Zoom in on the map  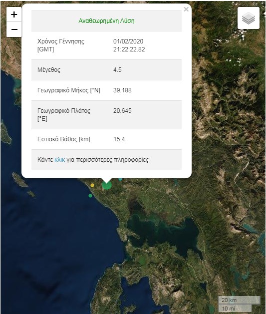(x=14, y=14)
